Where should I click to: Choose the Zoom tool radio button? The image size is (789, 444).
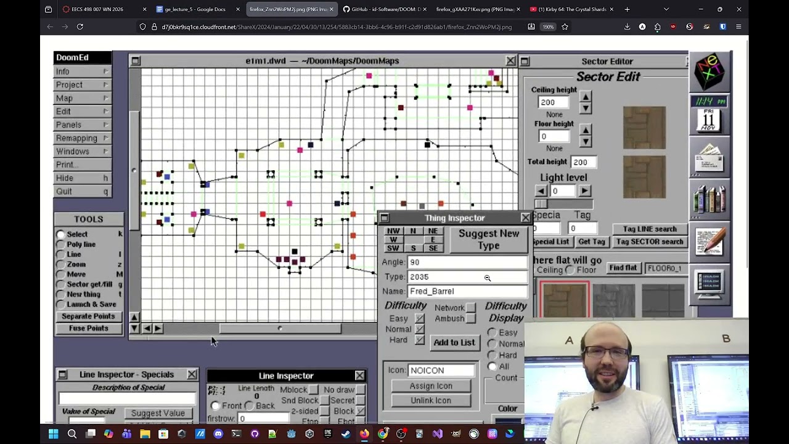pyautogui.click(x=60, y=264)
